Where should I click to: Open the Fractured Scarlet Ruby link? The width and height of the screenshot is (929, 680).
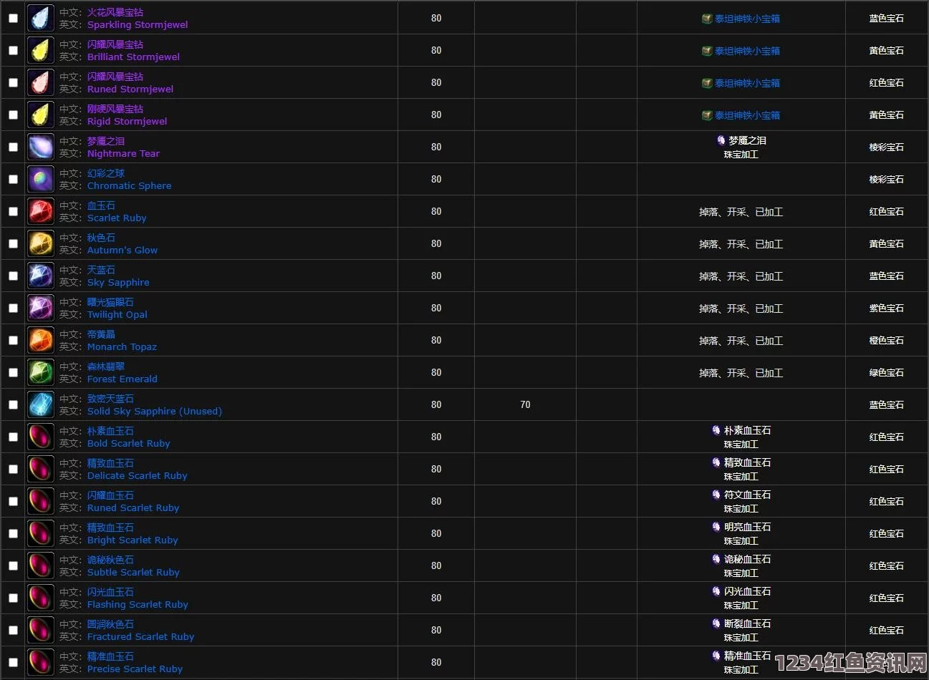(x=140, y=636)
